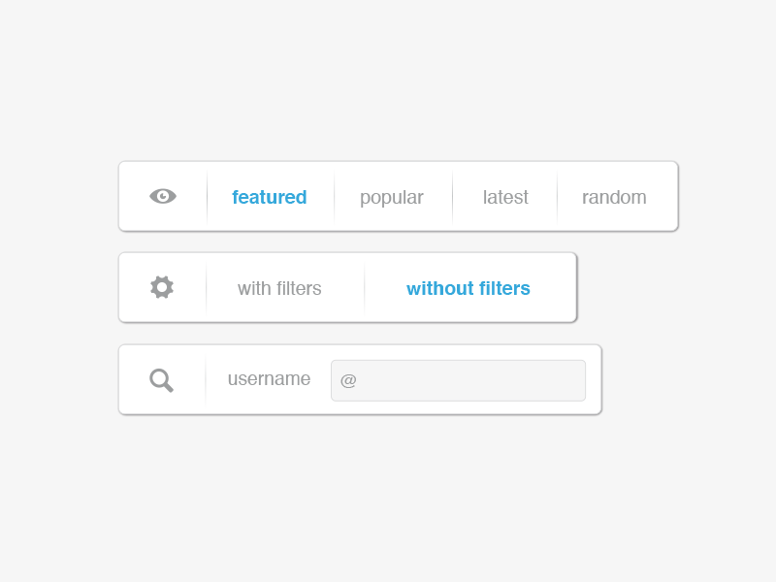Select the gear icon on the filters bar
This screenshot has height=582, width=776.
click(161, 287)
